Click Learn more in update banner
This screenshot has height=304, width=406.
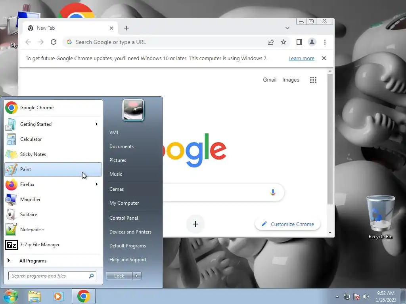(x=301, y=59)
